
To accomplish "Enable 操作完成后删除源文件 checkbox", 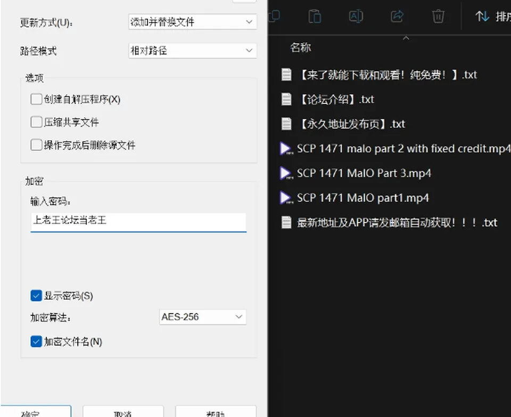I will tap(36, 145).
